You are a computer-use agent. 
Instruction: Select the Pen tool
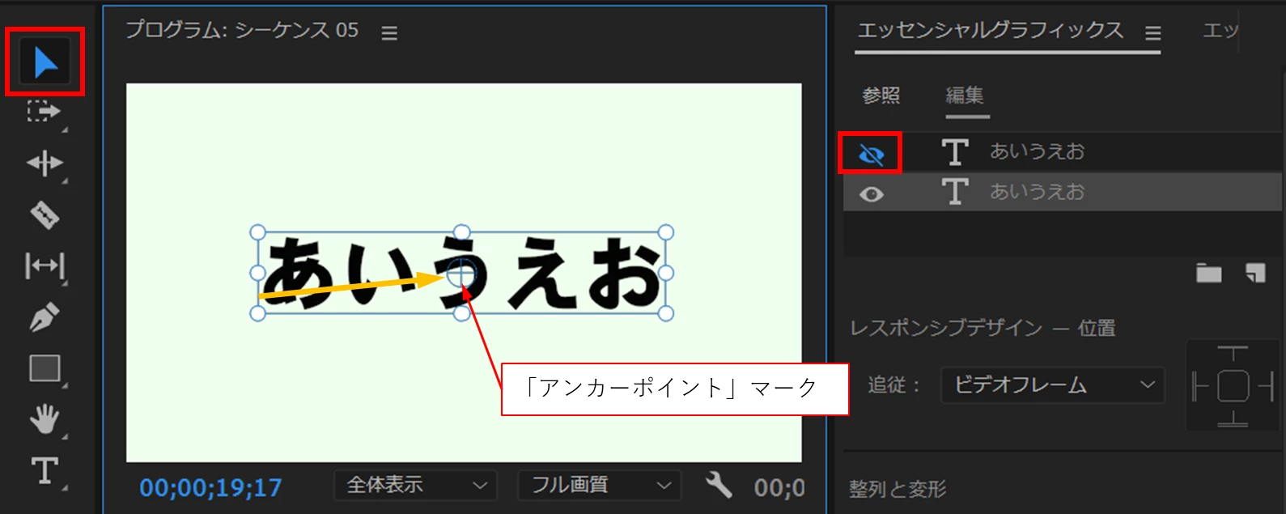(44, 316)
